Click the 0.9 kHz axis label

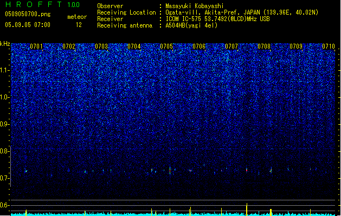click(5, 124)
